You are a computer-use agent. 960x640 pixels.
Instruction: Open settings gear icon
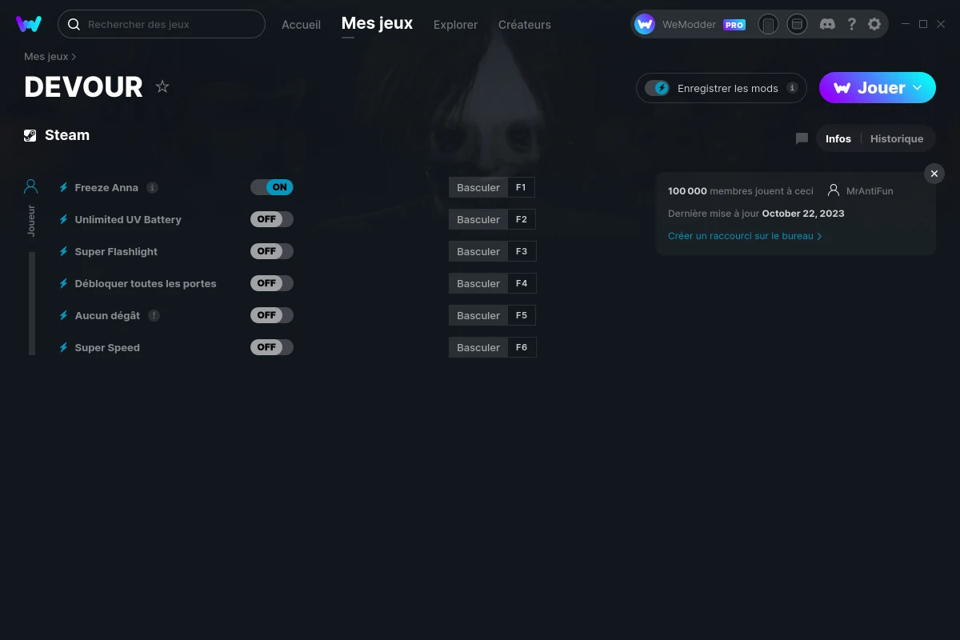874,24
